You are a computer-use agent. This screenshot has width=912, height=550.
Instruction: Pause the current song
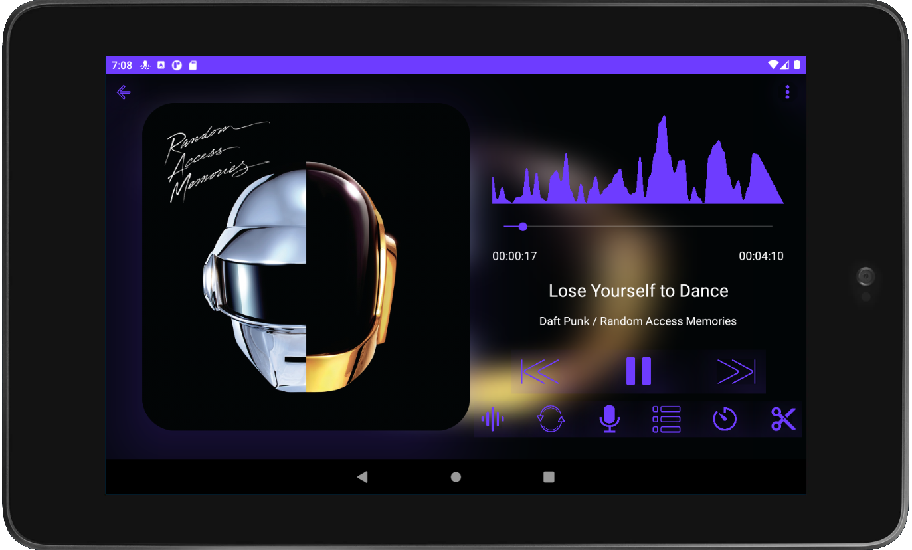point(638,371)
